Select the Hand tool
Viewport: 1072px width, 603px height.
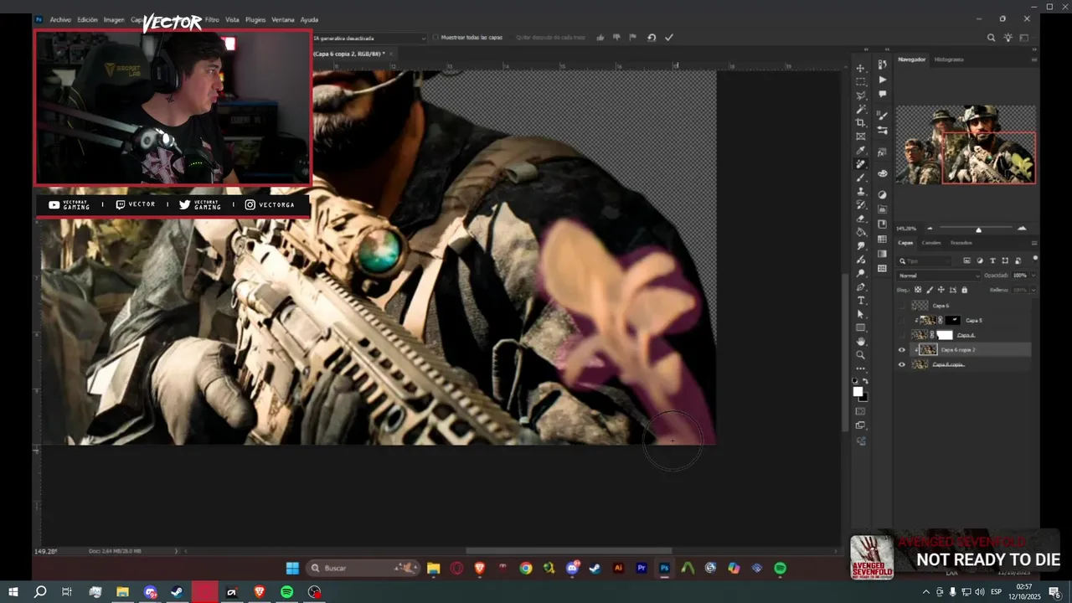(x=861, y=342)
